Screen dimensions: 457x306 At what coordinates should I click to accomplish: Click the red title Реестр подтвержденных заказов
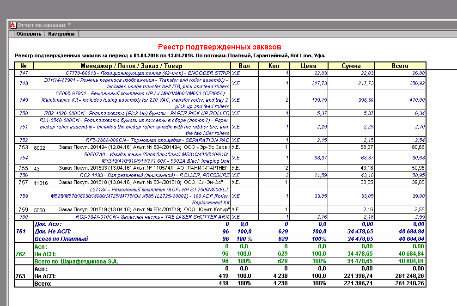point(219,47)
